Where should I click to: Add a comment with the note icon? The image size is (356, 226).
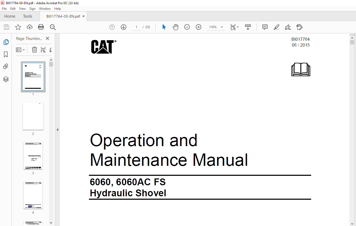265,27
